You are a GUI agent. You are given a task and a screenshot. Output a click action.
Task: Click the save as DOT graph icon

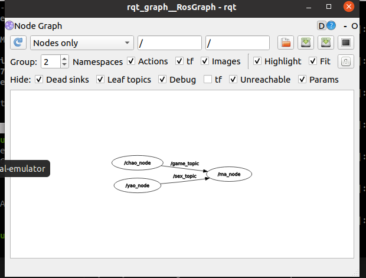click(305, 43)
